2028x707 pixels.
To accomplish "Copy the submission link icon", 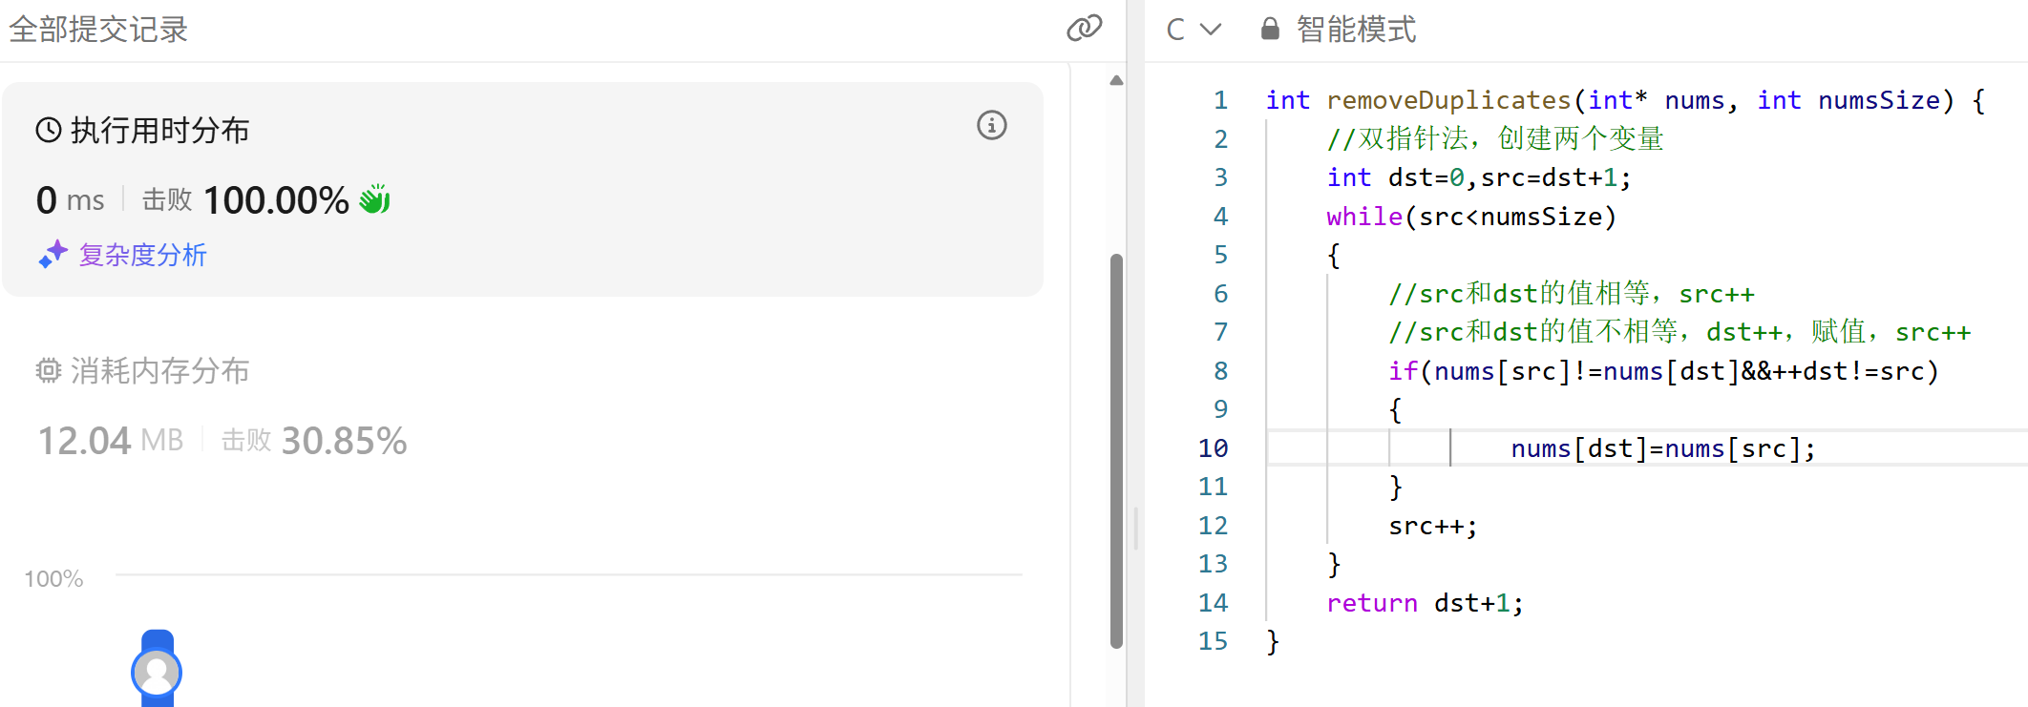I will [1084, 29].
